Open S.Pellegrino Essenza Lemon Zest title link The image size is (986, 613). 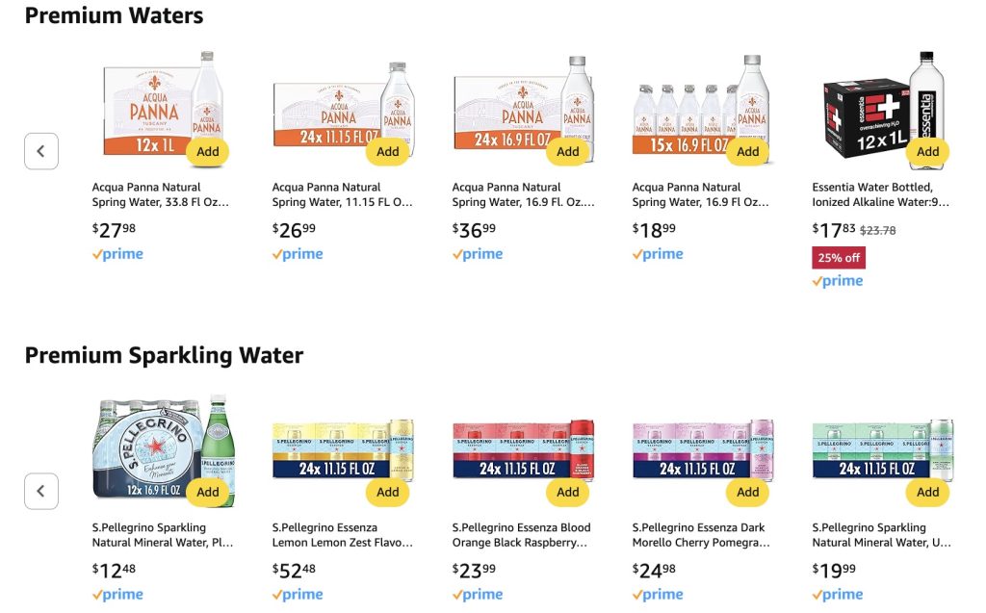[342, 535]
